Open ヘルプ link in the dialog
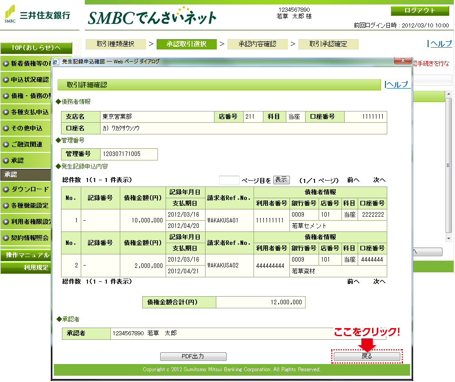Screen dimensions: 455x382 pos(398,84)
